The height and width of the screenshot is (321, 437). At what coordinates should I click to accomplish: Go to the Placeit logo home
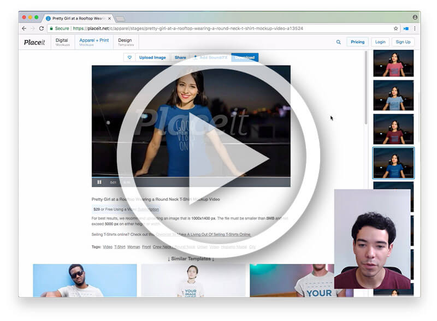[x=34, y=43]
